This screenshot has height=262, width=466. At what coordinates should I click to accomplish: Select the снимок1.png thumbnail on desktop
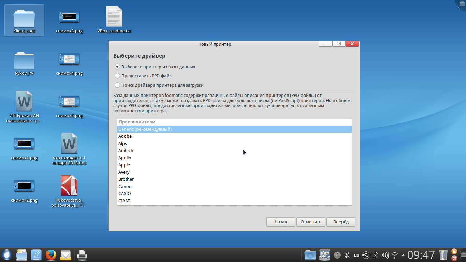pyautogui.click(x=24, y=149)
